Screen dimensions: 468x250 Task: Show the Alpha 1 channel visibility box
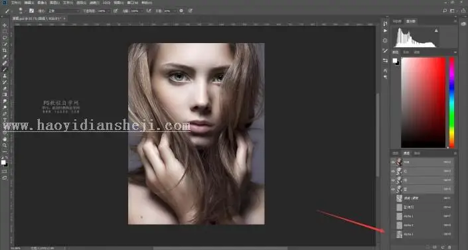pyautogui.click(x=393, y=216)
